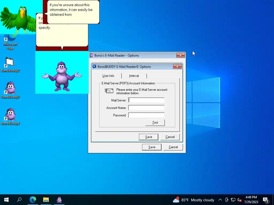The image size is (274, 205).
Task: Open the clock showing 4:48 PM
Action: 251,200
